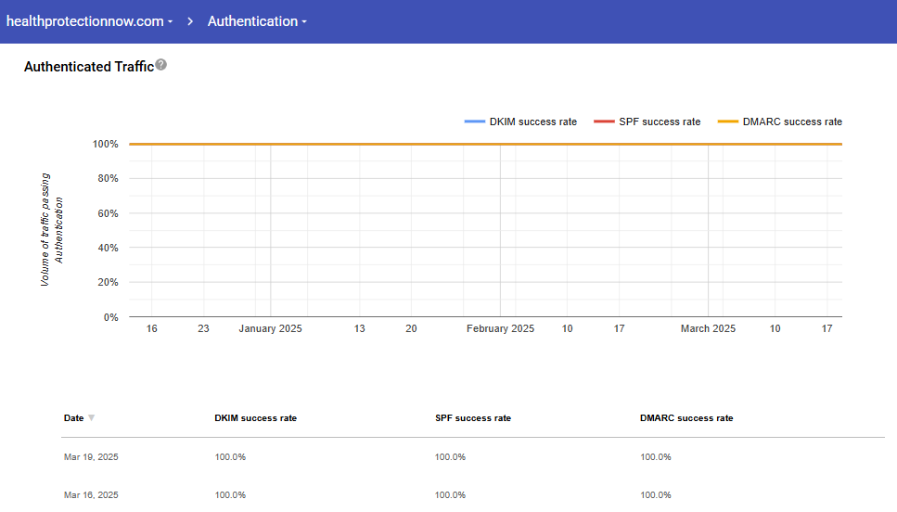Toggle DMARC success rate series in legend
The width and height of the screenshot is (897, 512).
click(x=792, y=122)
